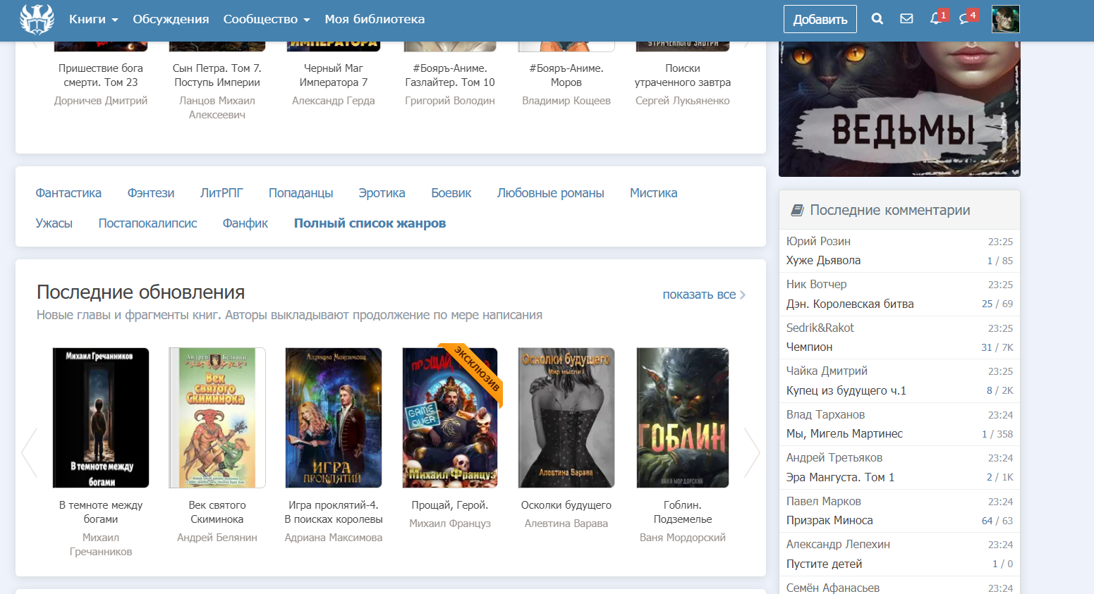This screenshot has width=1094, height=594.
Task: Click the site eagle logo
Action: (x=37, y=19)
